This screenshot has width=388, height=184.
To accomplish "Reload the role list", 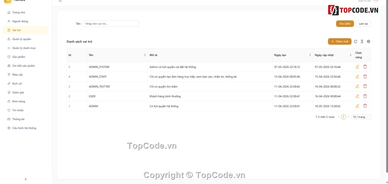I will pos(356,42).
